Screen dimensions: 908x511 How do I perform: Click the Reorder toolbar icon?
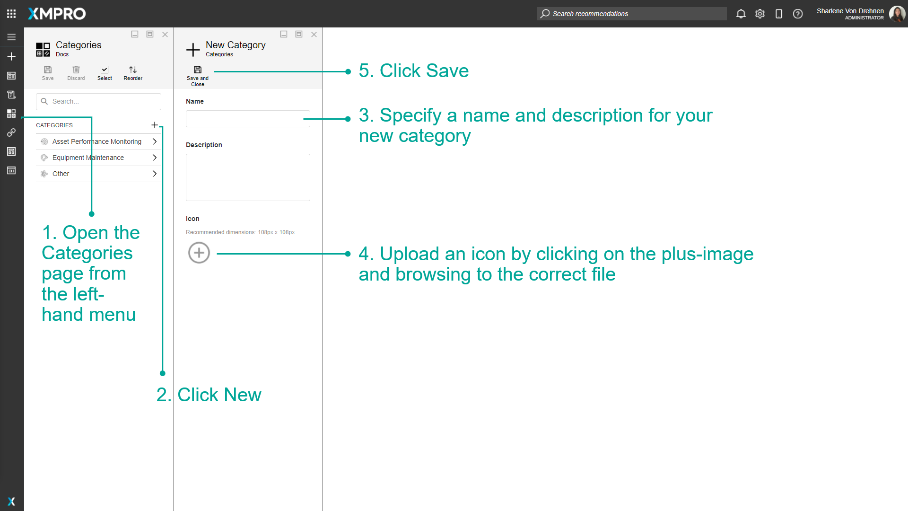[133, 70]
